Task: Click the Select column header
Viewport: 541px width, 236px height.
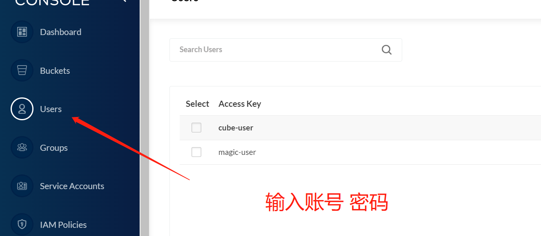Action: coord(197,104)
